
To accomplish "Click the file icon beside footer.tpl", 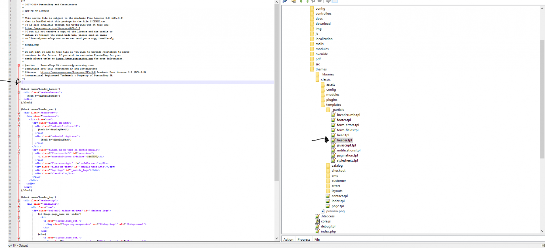I will pyautogui.click(x=334, y=120).
